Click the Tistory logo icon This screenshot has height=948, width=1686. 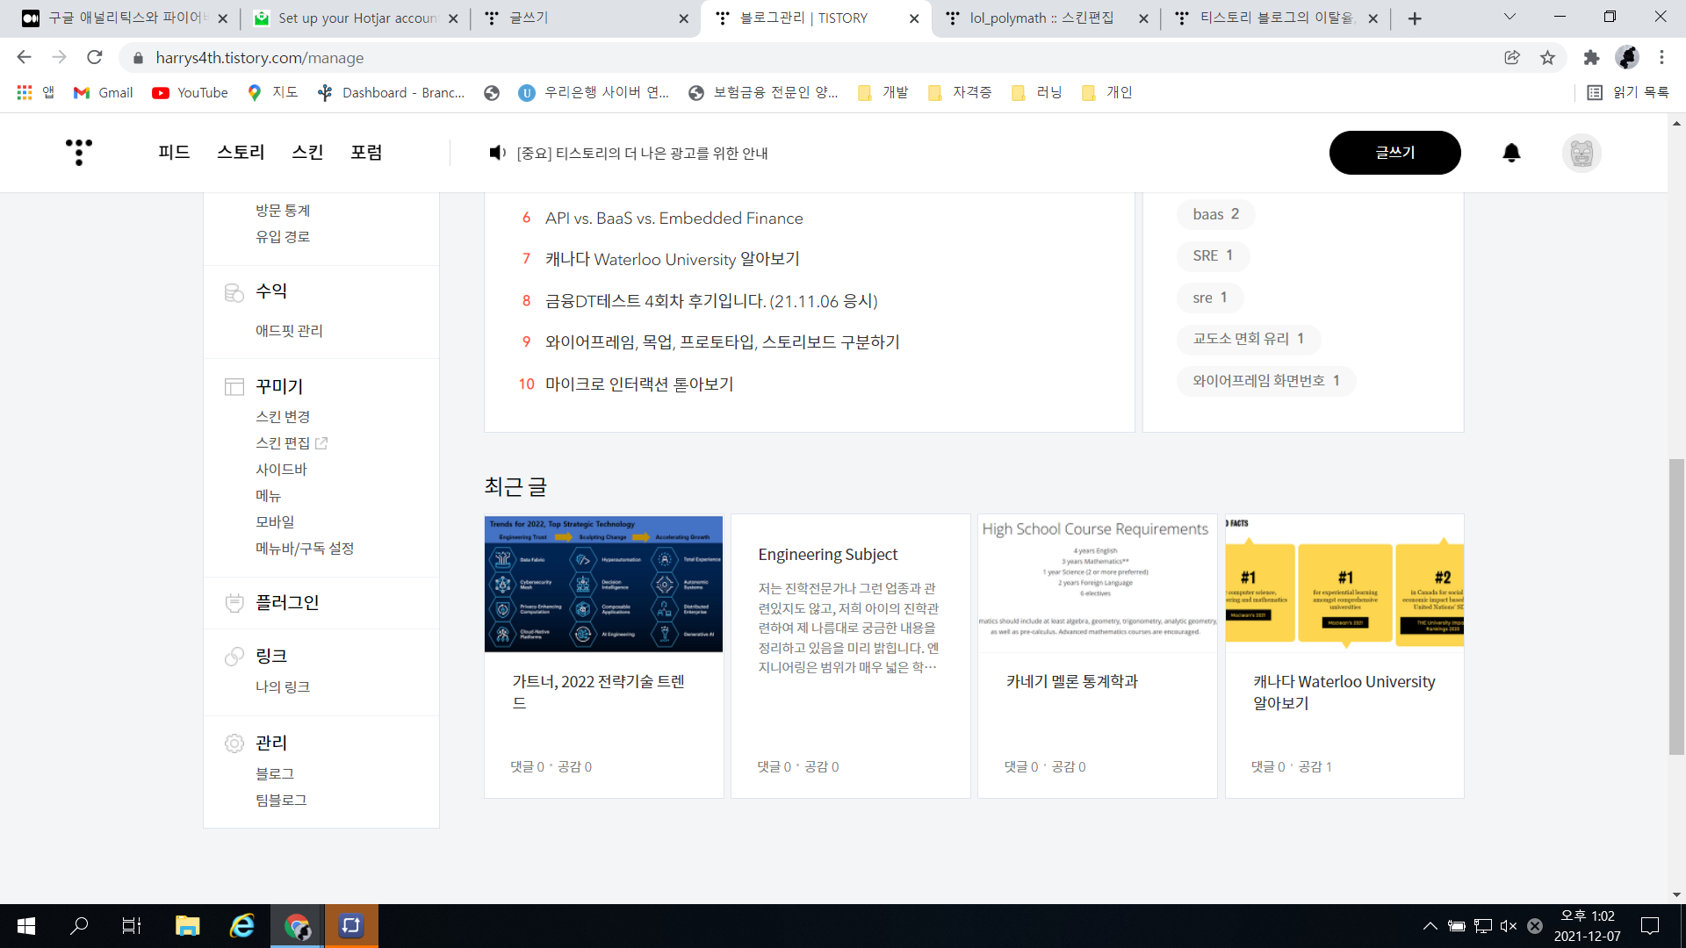(x=79, y=152)
